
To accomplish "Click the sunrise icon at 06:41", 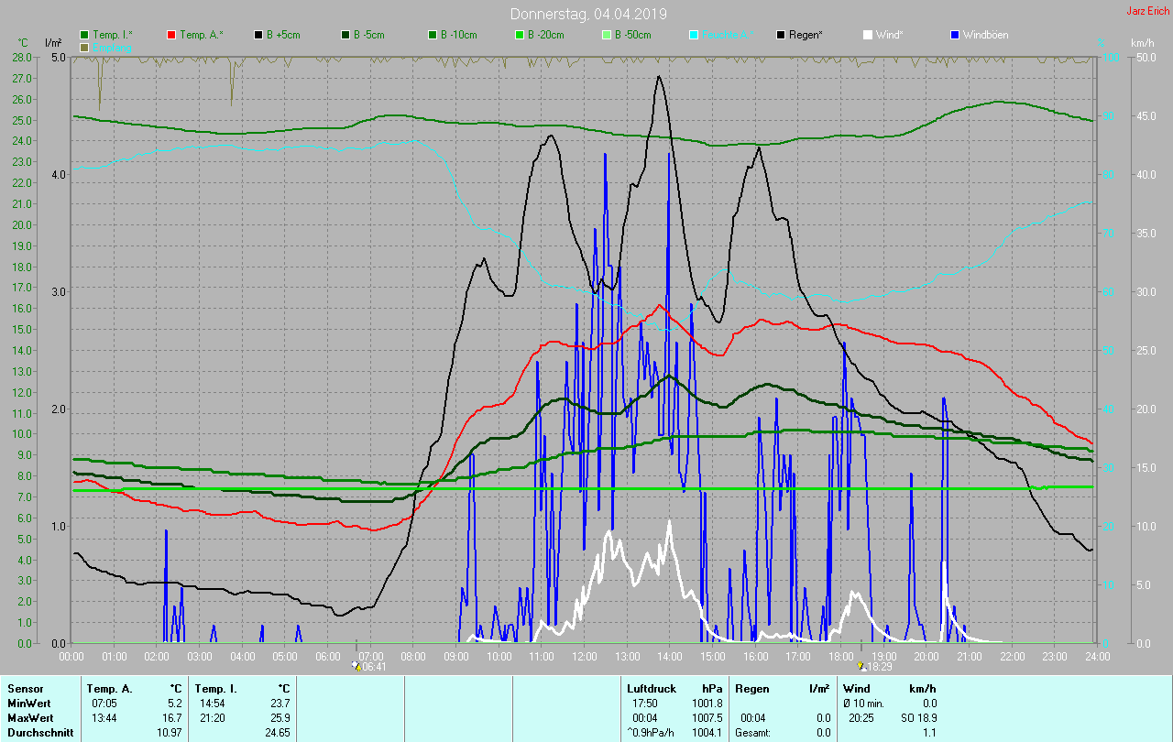I will point(356,667).
